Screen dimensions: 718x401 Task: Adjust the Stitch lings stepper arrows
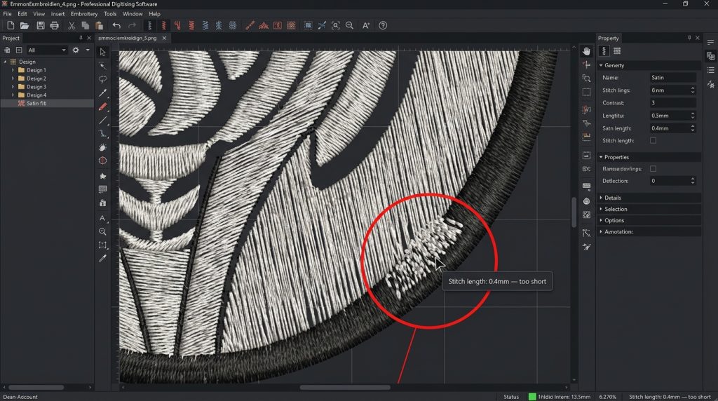click(x=692, y=90)
